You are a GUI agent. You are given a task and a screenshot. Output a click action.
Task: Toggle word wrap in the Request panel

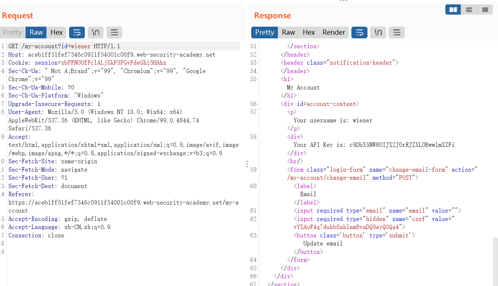77,33
